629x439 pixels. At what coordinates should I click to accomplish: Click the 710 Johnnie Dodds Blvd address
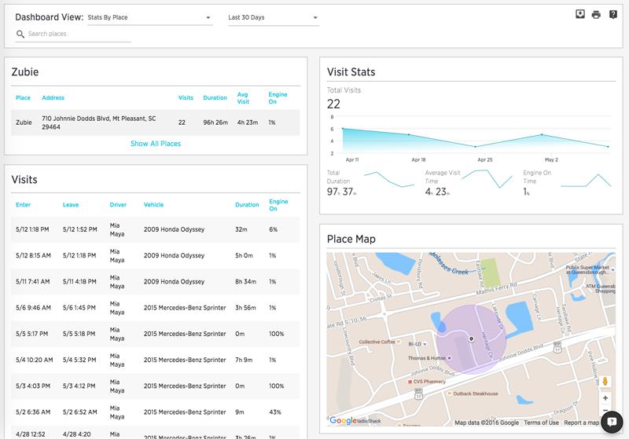(99, 123)
